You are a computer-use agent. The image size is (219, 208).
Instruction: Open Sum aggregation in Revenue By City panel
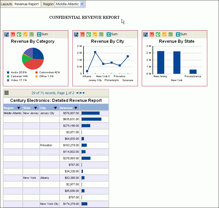tap(112, 34)
